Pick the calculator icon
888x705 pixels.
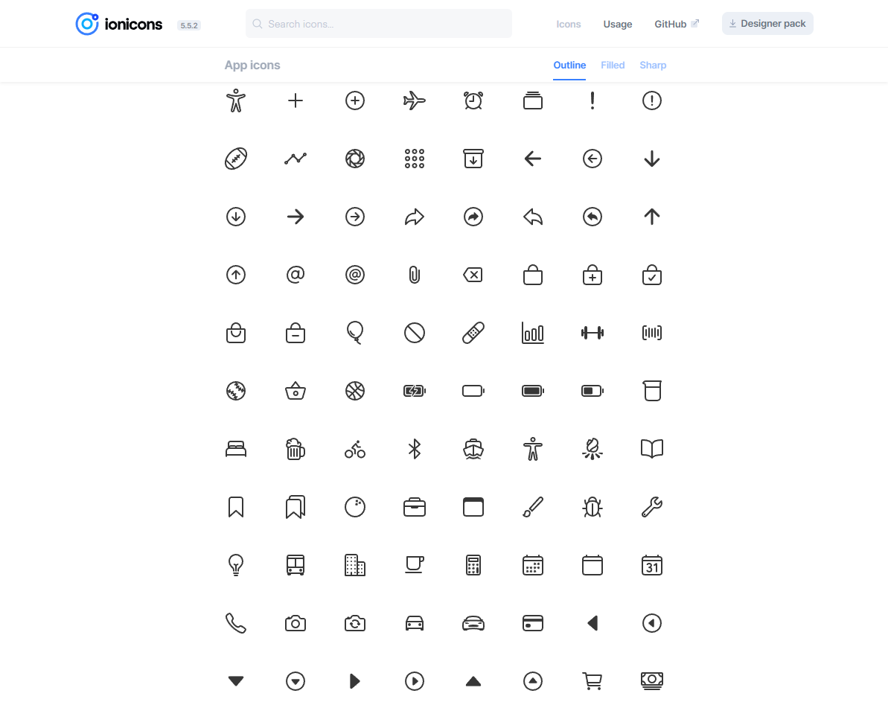click(473, 565)
